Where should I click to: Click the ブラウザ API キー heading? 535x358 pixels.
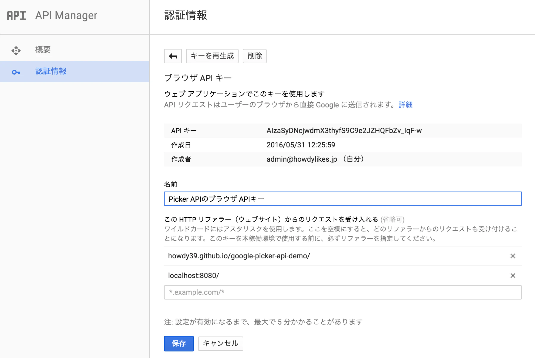pyautogui.click(x=198, y=78)
